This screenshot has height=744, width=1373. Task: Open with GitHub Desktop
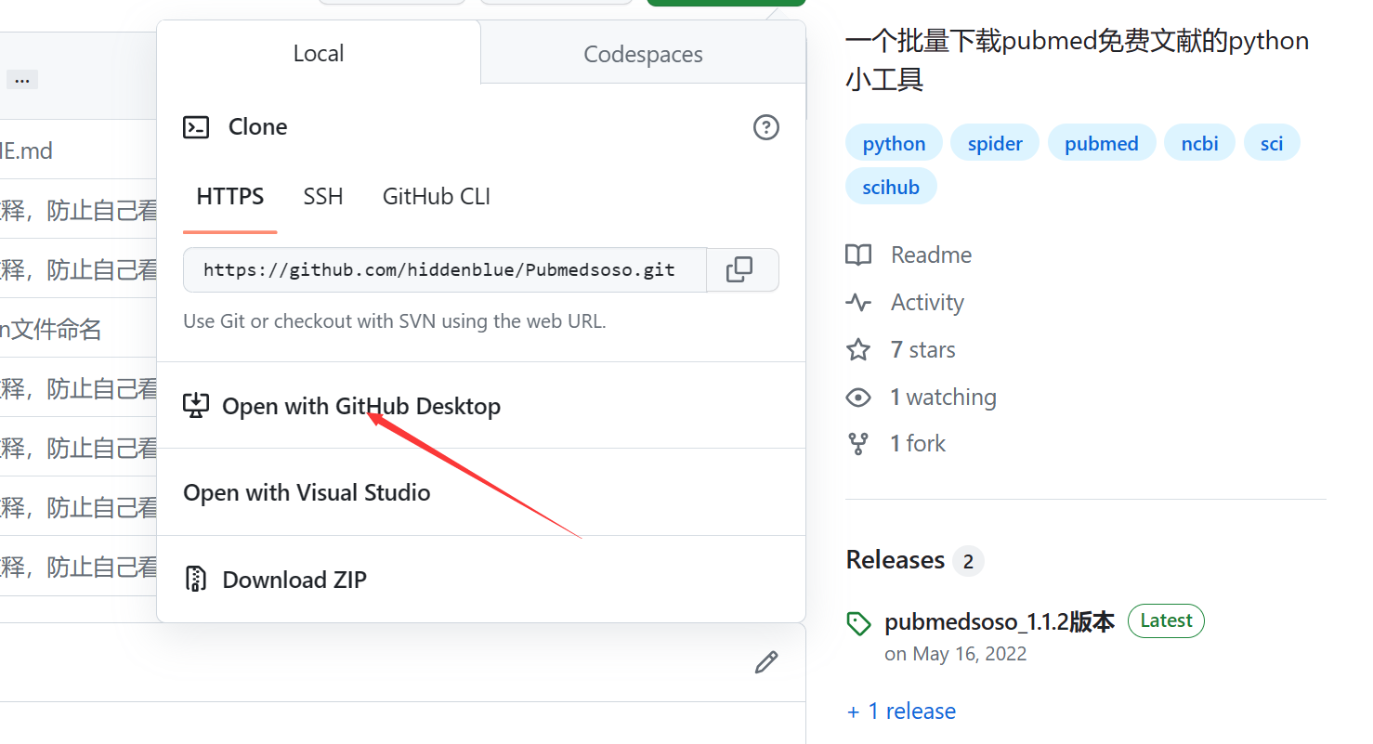[x=360, y=406]
